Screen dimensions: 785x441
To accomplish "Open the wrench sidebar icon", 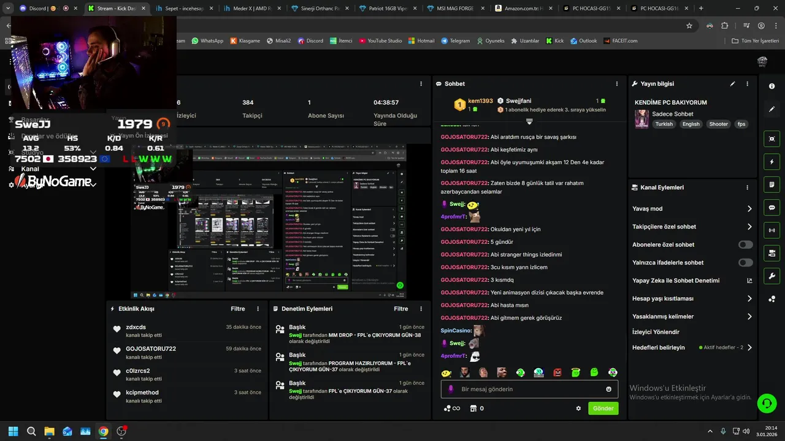I will 772,276.
